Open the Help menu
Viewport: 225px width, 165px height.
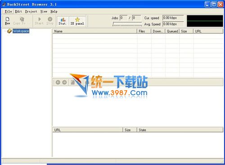(x=54, y=11)
